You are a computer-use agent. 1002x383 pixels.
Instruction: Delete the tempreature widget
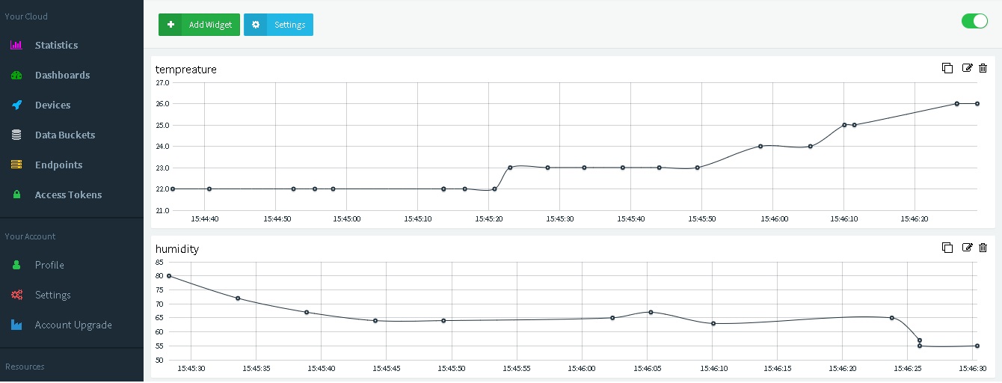[983, 68]
